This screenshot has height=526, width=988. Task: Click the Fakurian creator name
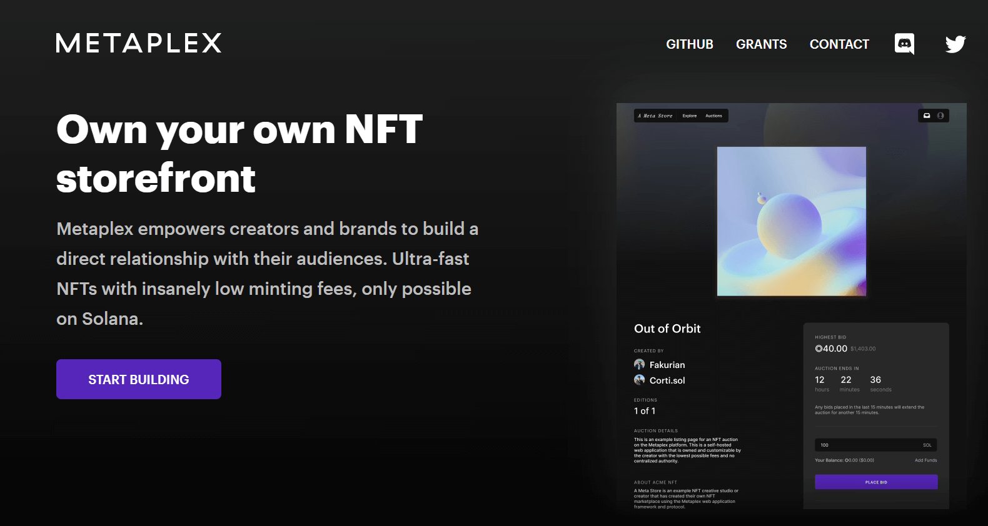(x=667, y=365)
